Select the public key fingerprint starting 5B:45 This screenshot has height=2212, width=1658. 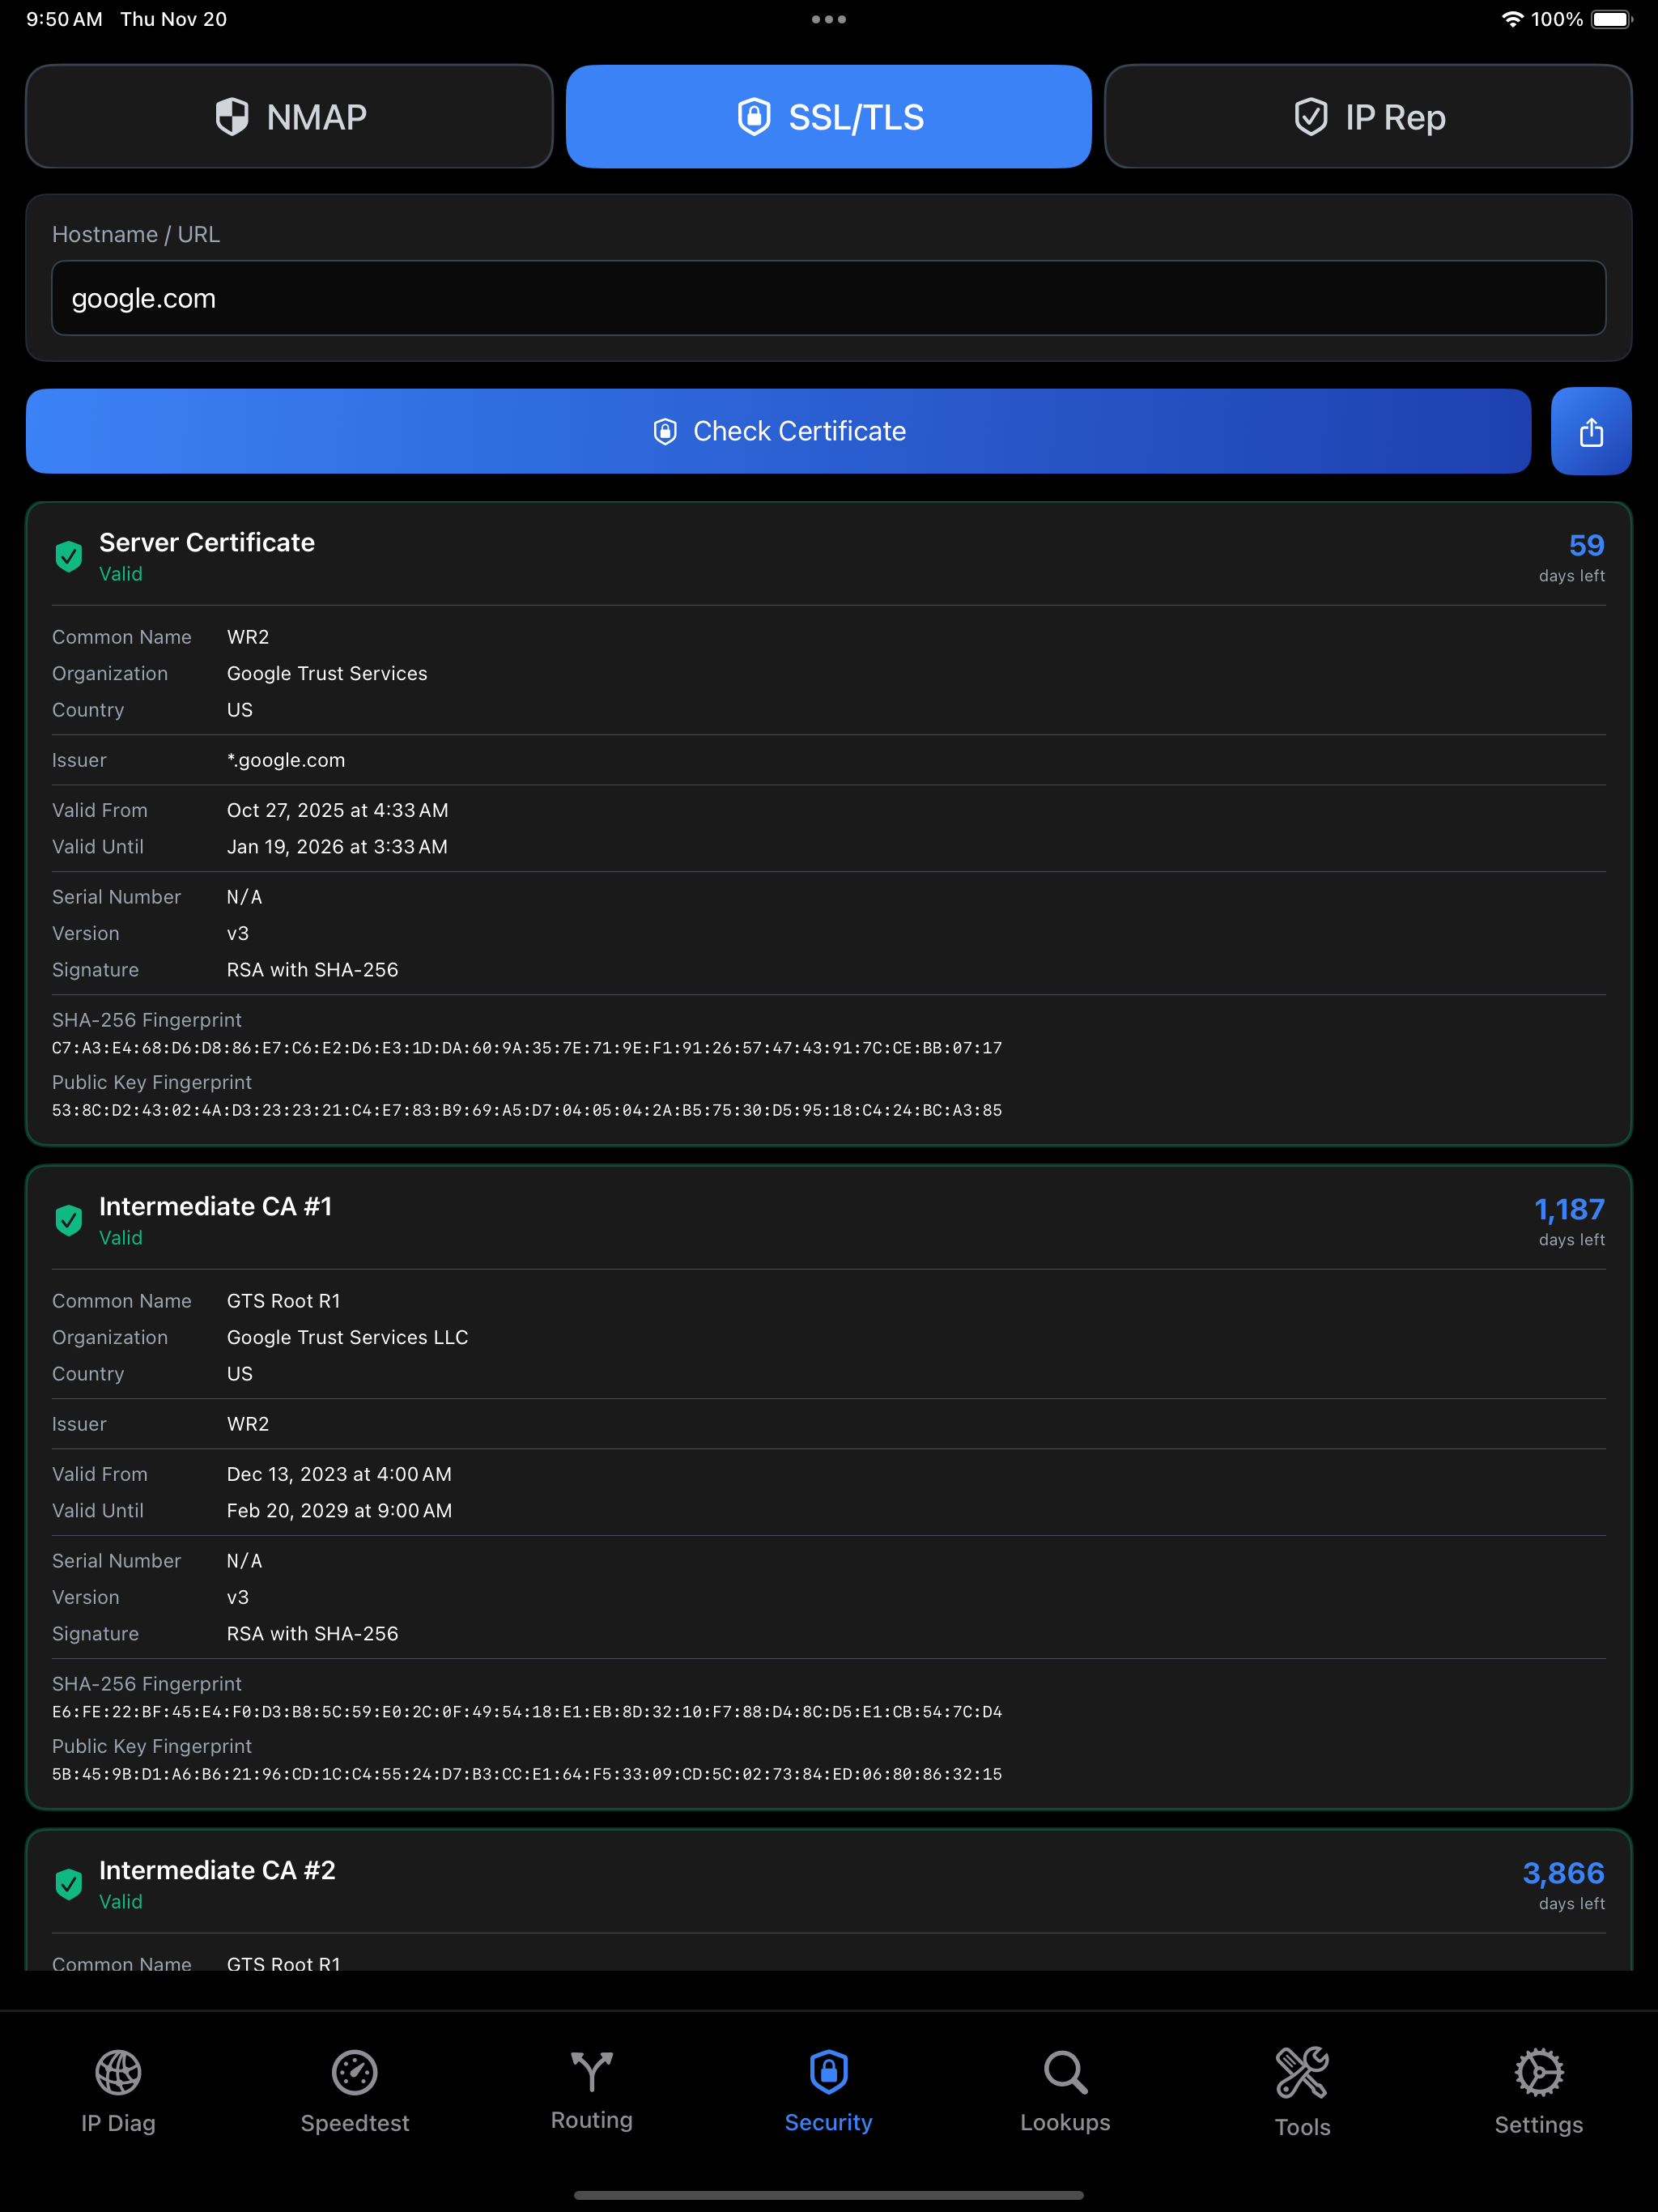pyautogui.click(x=527, y=1774)
